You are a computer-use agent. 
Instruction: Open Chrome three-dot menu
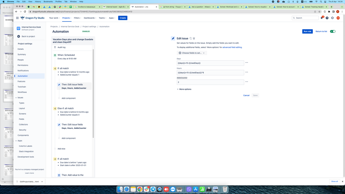pos(342,11)
